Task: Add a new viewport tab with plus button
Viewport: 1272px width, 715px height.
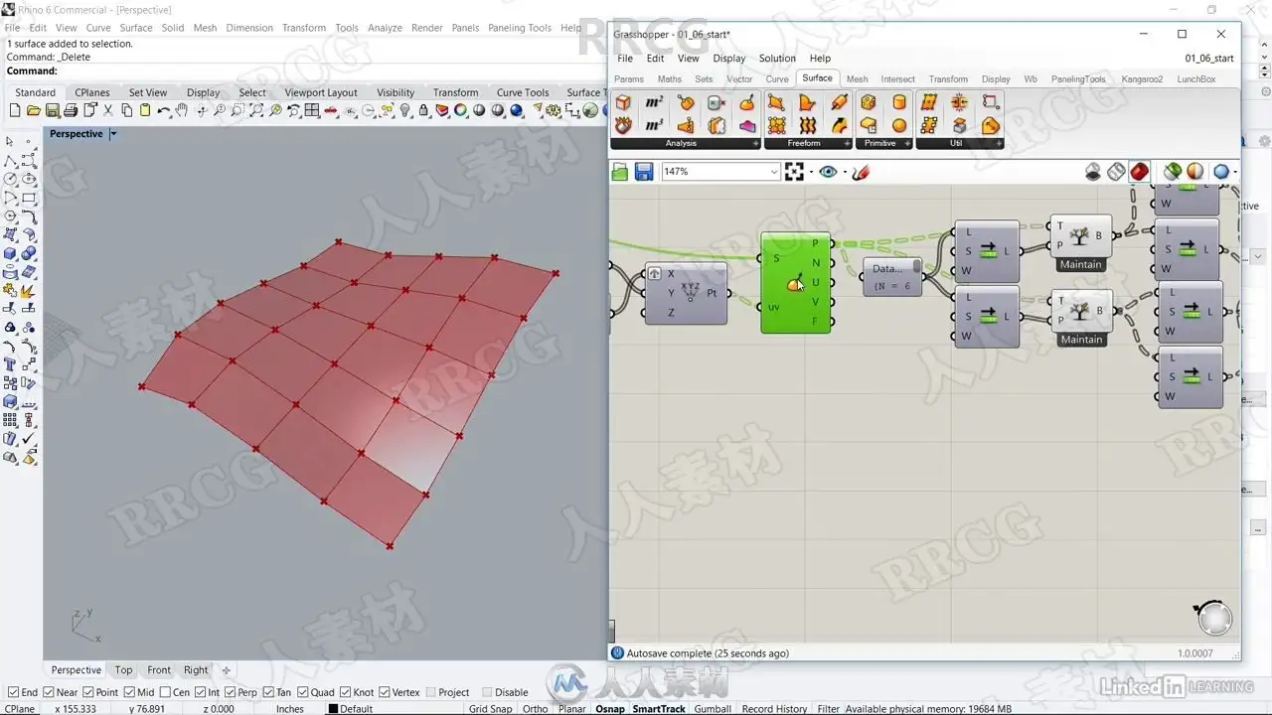Action: [x=226, y=670]
